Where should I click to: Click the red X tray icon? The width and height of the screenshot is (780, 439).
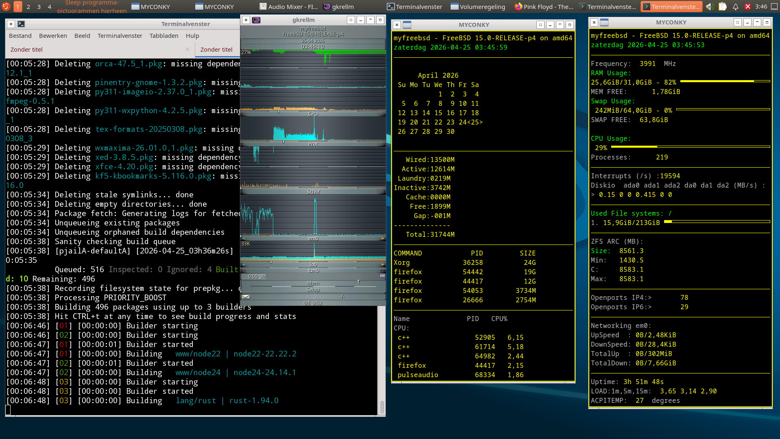(747, 7)
